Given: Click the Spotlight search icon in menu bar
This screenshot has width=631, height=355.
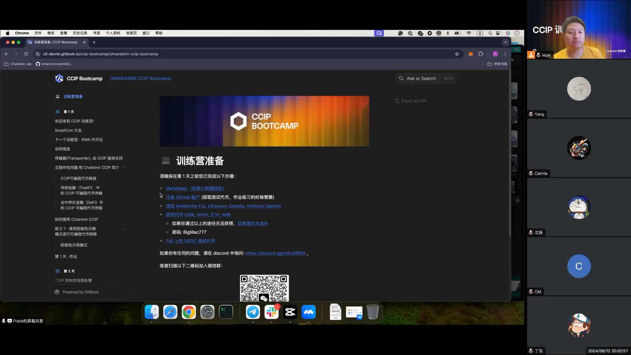Looking at the screenshot, I should click(x=490, y=33).
